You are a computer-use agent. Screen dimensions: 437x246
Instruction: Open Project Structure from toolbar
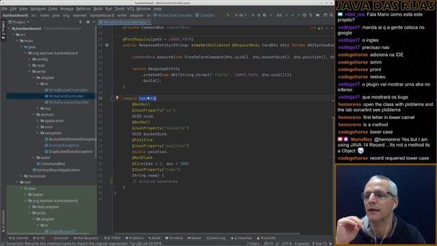pos(325,15)
